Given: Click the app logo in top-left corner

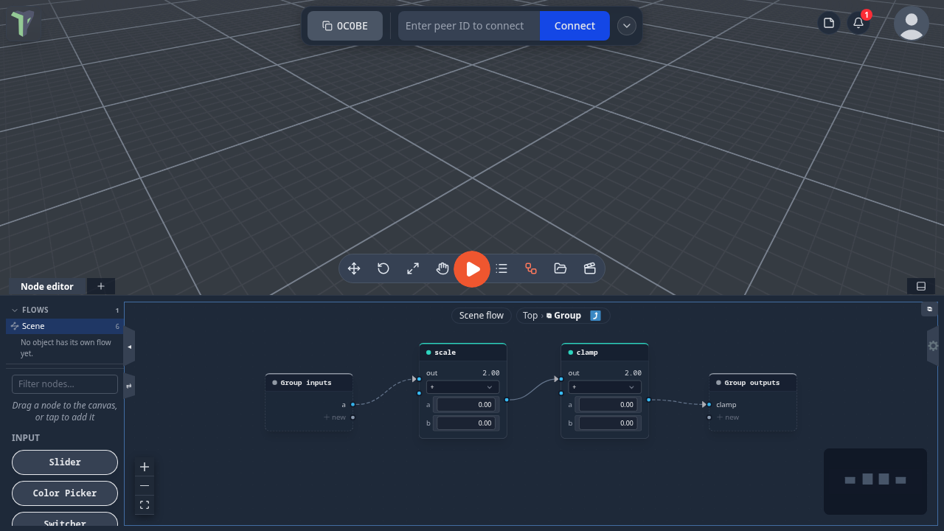Looking at the screenshot, I should point(22,24).
